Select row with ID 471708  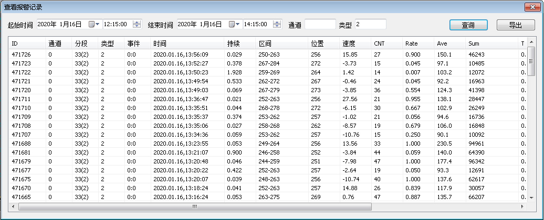click(x=268, y=126)
